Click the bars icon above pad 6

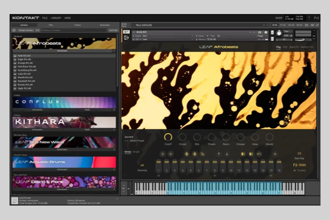[x=202, y=154]
